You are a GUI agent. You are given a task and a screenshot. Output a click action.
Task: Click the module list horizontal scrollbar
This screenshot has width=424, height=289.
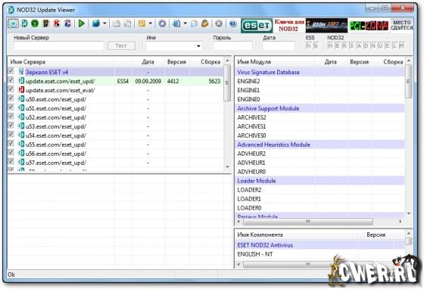319,222
